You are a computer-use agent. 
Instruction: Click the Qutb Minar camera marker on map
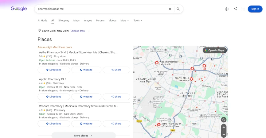pos(170,119)
